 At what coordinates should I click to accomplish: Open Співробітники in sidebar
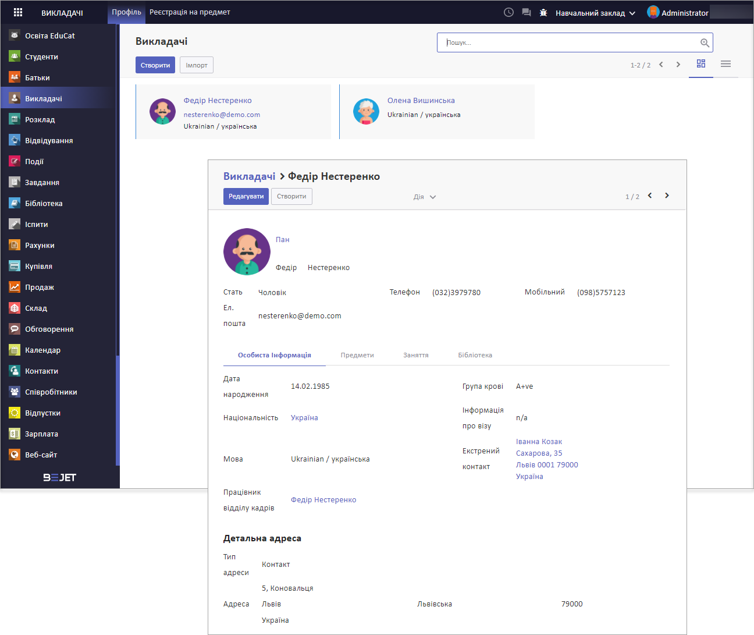58,392
